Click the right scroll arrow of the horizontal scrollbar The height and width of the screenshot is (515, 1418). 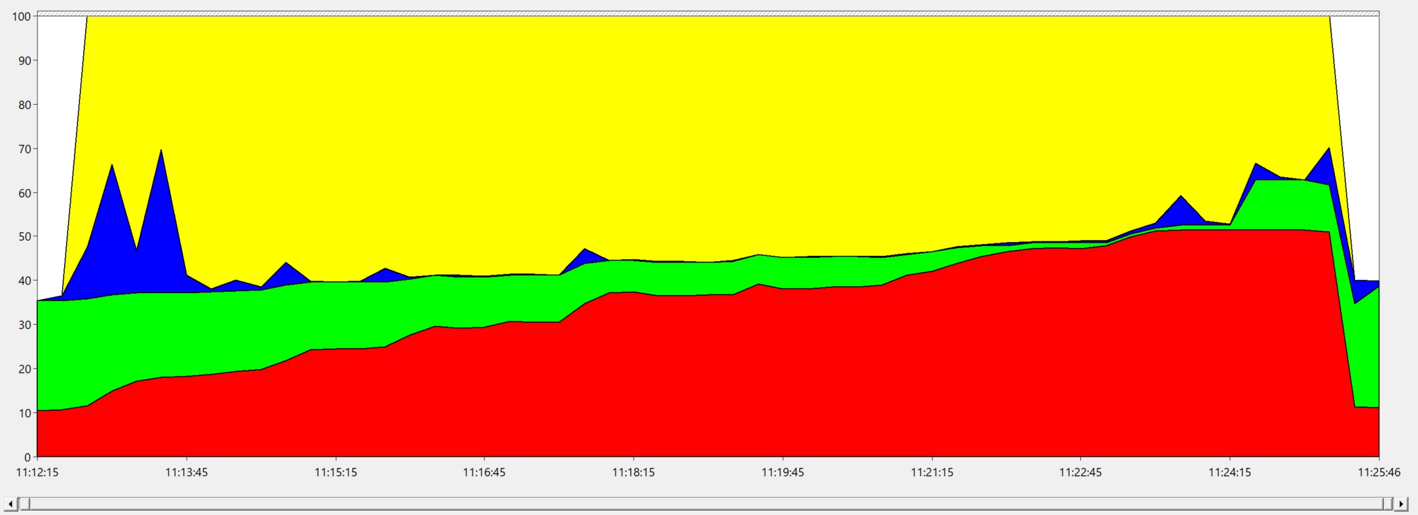click(1401, 504)
